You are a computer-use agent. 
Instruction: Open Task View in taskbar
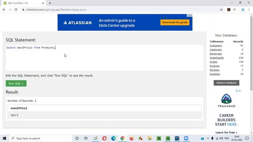[x=86, y=138]
